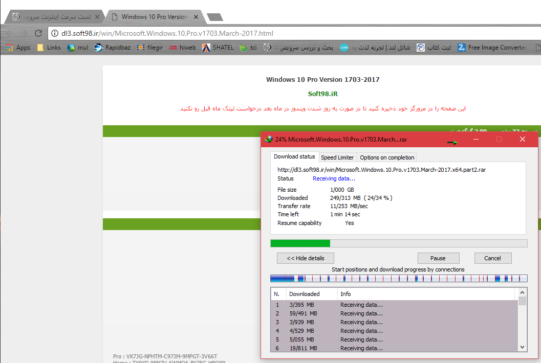The height and width of the screenshot is (363, 541).
Task: Close the تست سرعت اینترنت tab
Action: tap(97, 17)
